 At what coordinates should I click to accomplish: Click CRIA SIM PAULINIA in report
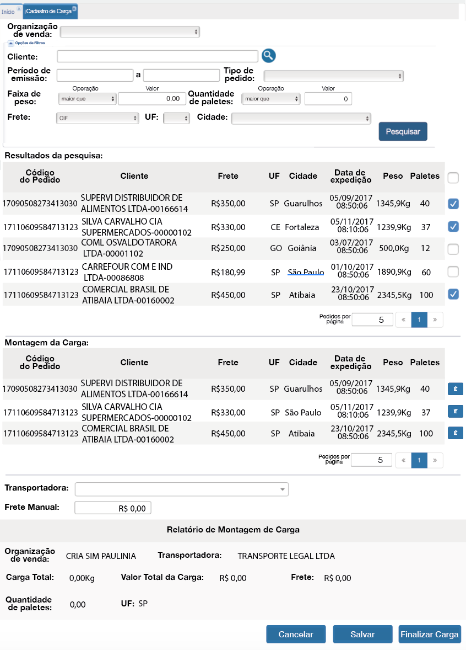click(101, 556)
